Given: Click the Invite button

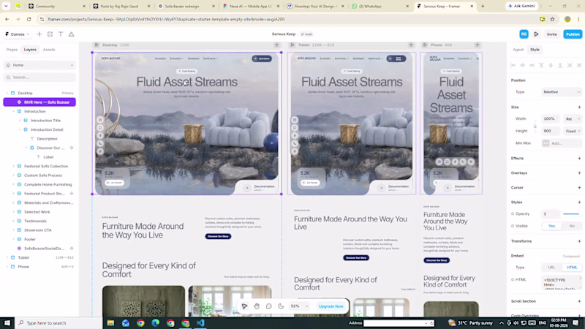Looking at the screenshot, I should coord(552,34).
